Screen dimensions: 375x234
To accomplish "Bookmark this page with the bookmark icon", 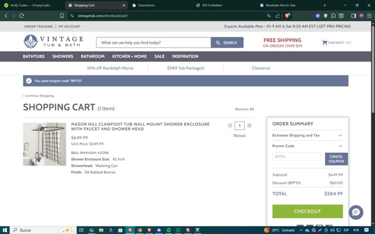I will pyautogui.click(x=62, y=16).
